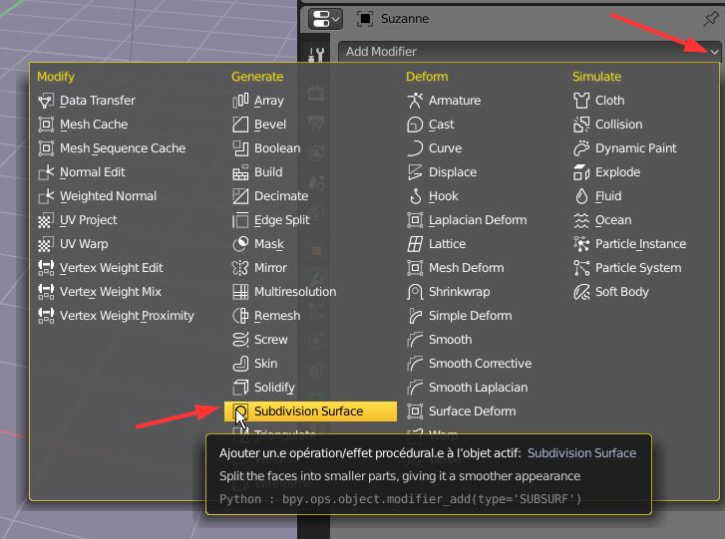Add the Smooth modifier
Screen dimensions: 725x539
pyautogui.click(x=440, y=340)
